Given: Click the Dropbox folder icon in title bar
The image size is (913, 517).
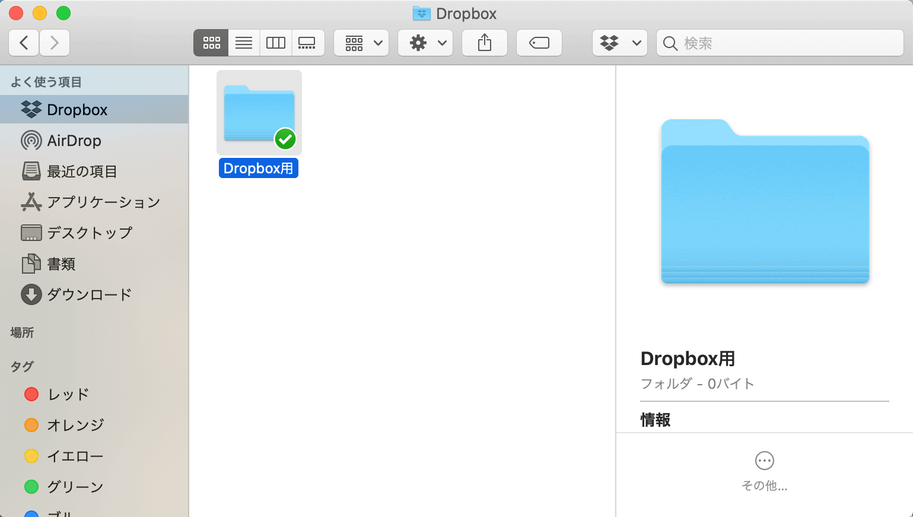Looking at the screenshot, I should pyautogui.click(x=421, y=13).
